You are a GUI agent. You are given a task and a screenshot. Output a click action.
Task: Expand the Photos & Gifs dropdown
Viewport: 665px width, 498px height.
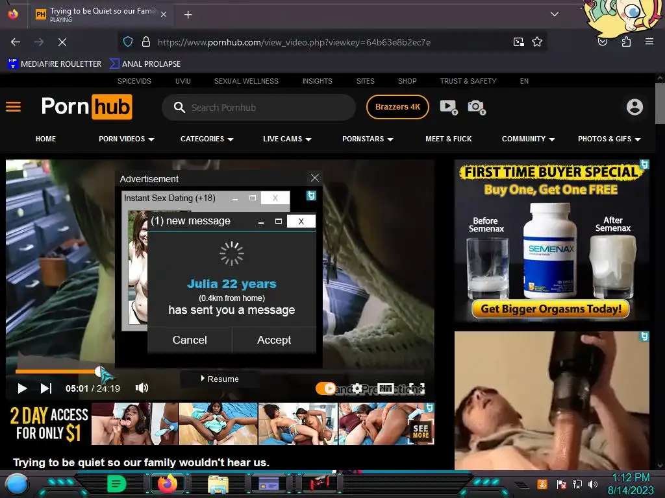click(609, 139)
